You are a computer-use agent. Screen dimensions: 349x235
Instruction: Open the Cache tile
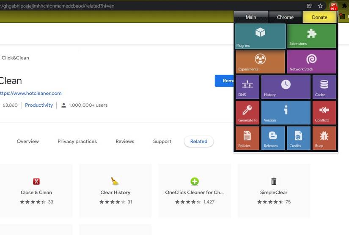[324, 87]
